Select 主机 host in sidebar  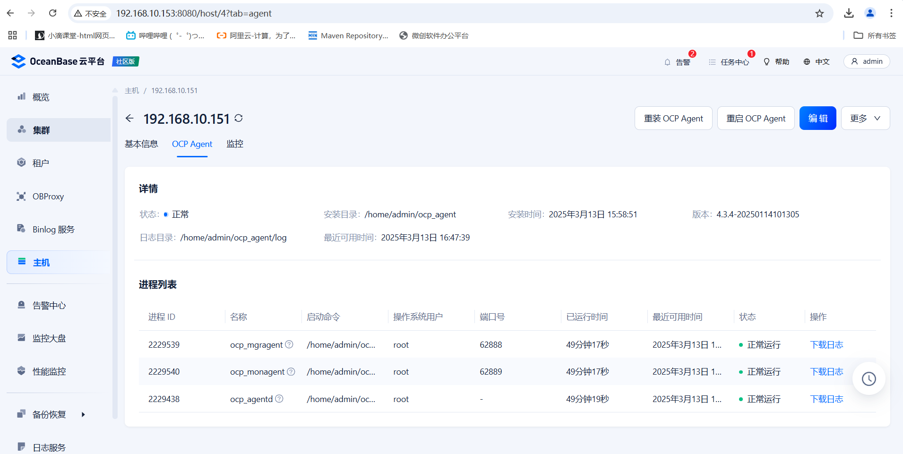coord(59,262)
